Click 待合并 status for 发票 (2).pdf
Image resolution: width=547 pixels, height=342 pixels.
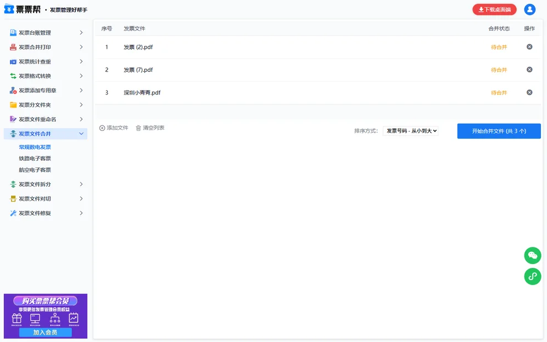point(499,47)
